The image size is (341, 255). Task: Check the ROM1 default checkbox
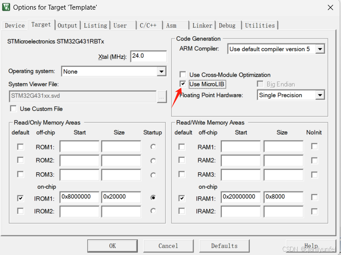(x=21, y=147)
